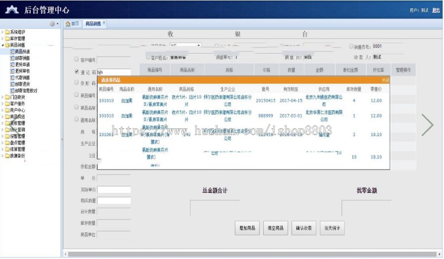Click the 邮寄信息核对 page icon
This screenshot has height=259, width=444.
(12, 91)
